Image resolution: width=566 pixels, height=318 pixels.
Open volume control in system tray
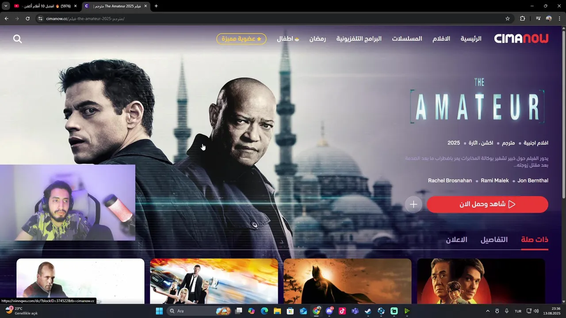536,311
